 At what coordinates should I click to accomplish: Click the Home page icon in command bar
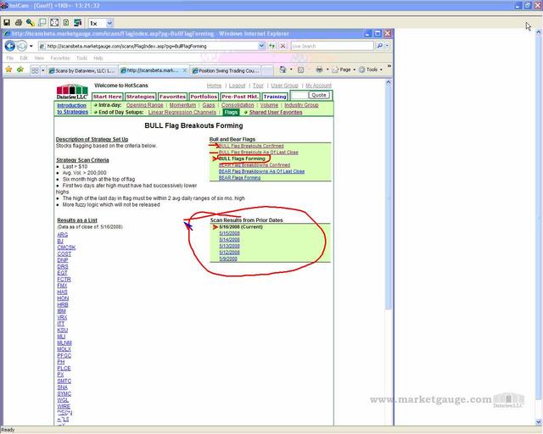[x=283, y=70]
